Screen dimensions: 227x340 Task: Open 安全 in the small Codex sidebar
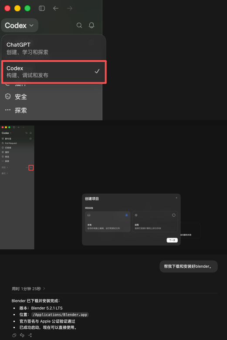5,156
